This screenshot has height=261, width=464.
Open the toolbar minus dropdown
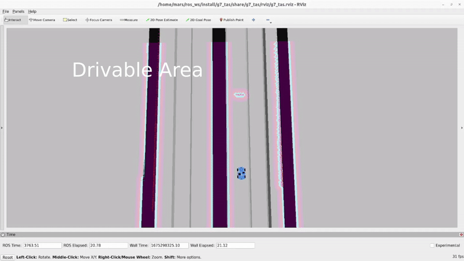click(269, 20)
